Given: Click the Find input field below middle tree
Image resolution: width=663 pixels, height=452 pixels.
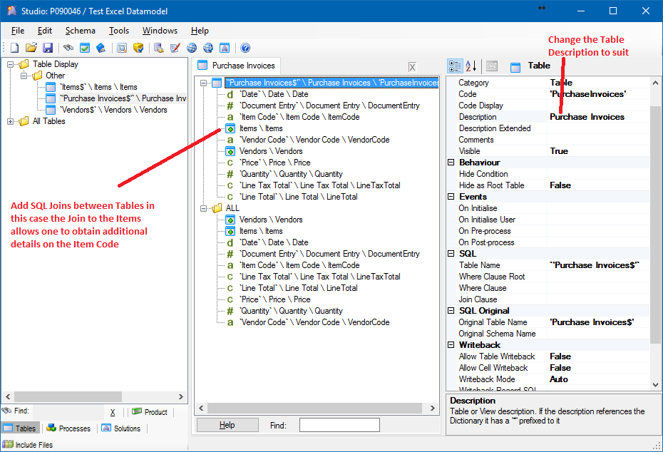Looking at the screenshot, I should coord(339,425).
